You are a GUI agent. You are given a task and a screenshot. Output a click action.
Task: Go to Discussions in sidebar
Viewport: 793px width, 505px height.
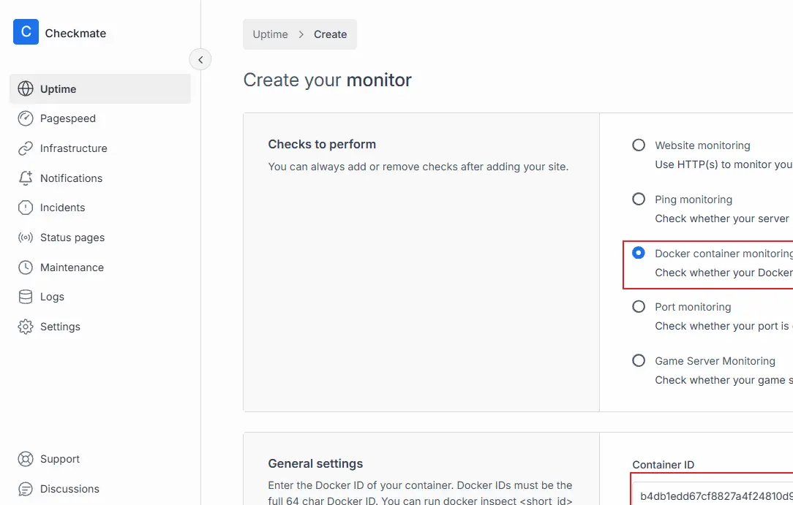point(69,489)
